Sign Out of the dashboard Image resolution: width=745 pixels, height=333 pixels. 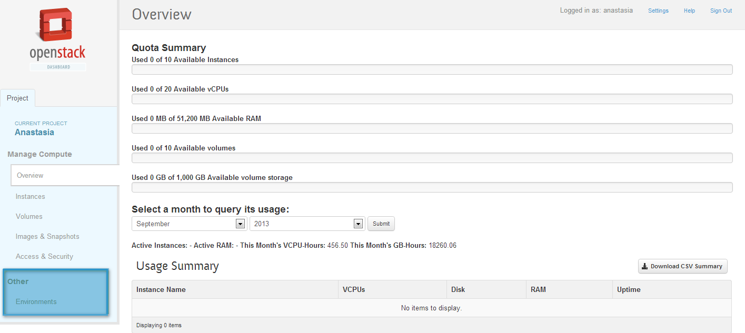coord(721,11)
